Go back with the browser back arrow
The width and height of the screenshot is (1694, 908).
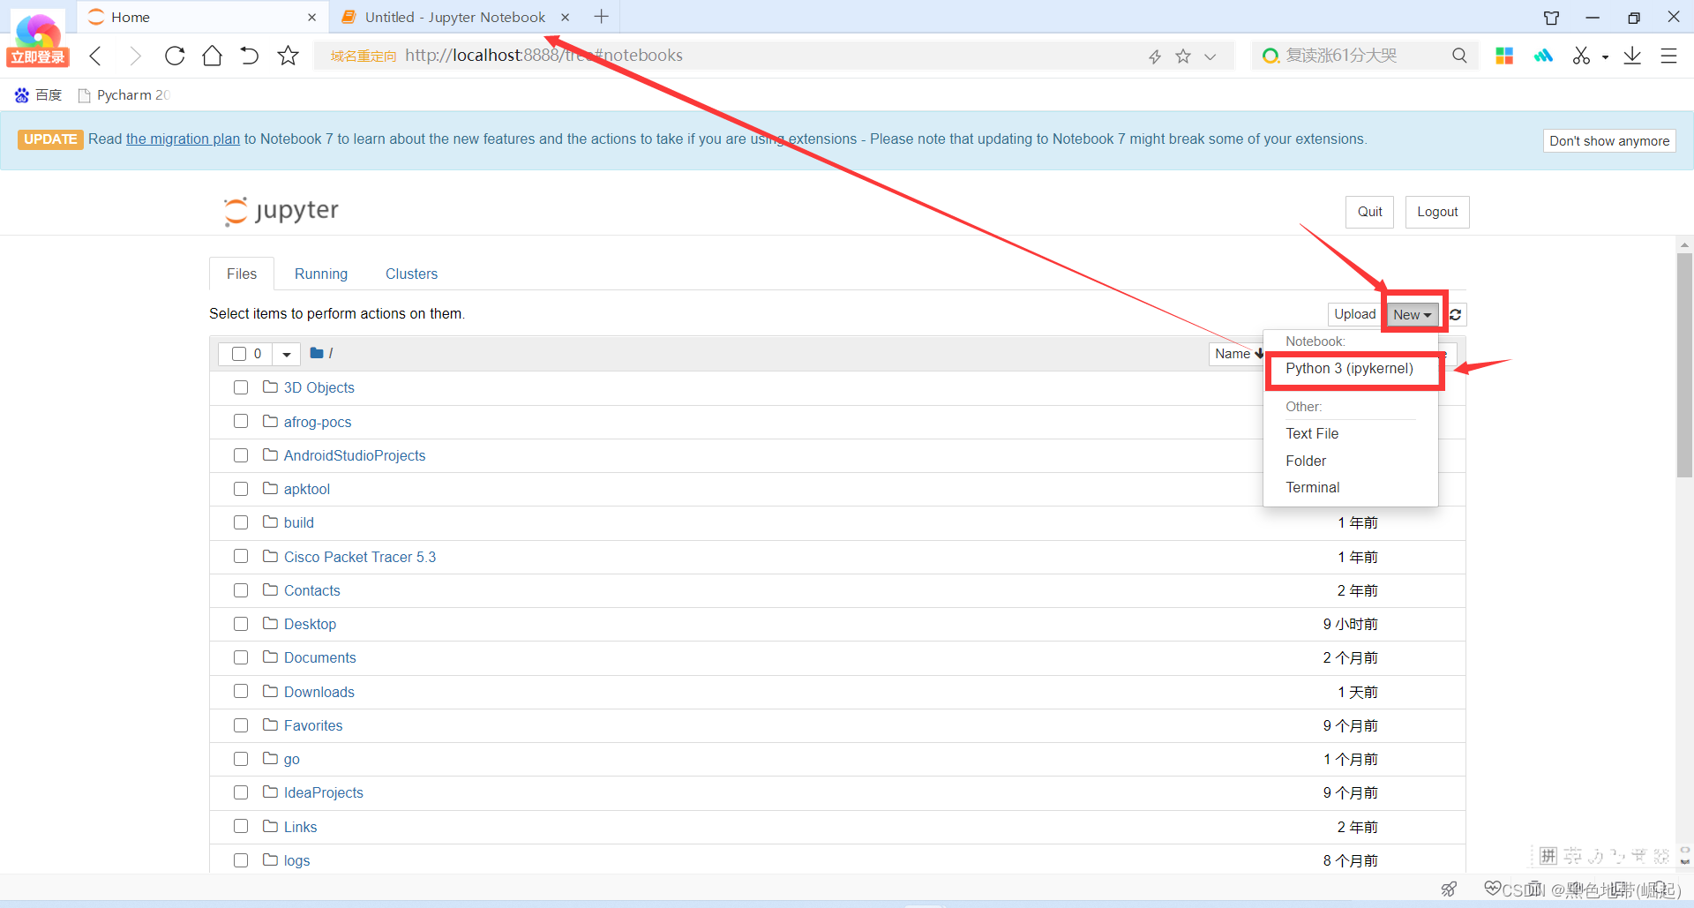tap(96, 56)
